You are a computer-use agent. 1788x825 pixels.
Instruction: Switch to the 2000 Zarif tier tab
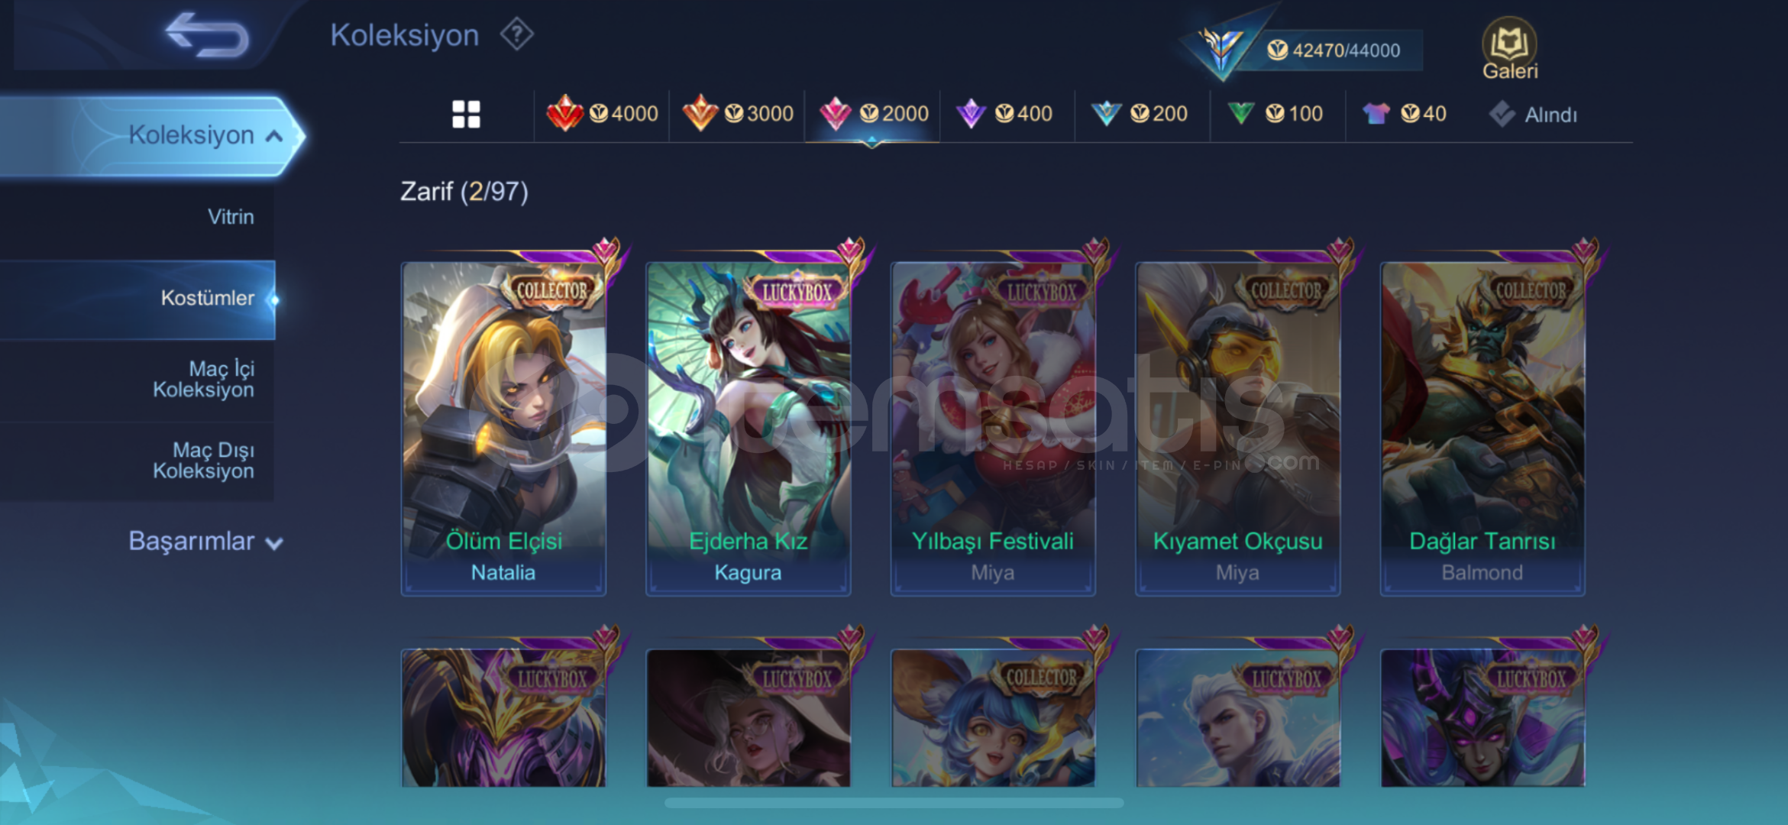(872, 114)
